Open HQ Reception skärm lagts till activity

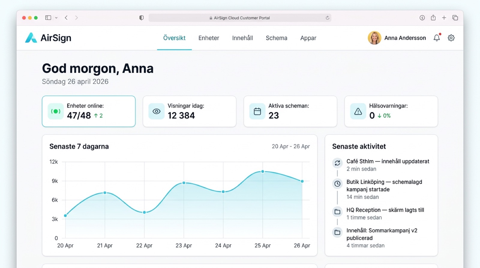381,214
